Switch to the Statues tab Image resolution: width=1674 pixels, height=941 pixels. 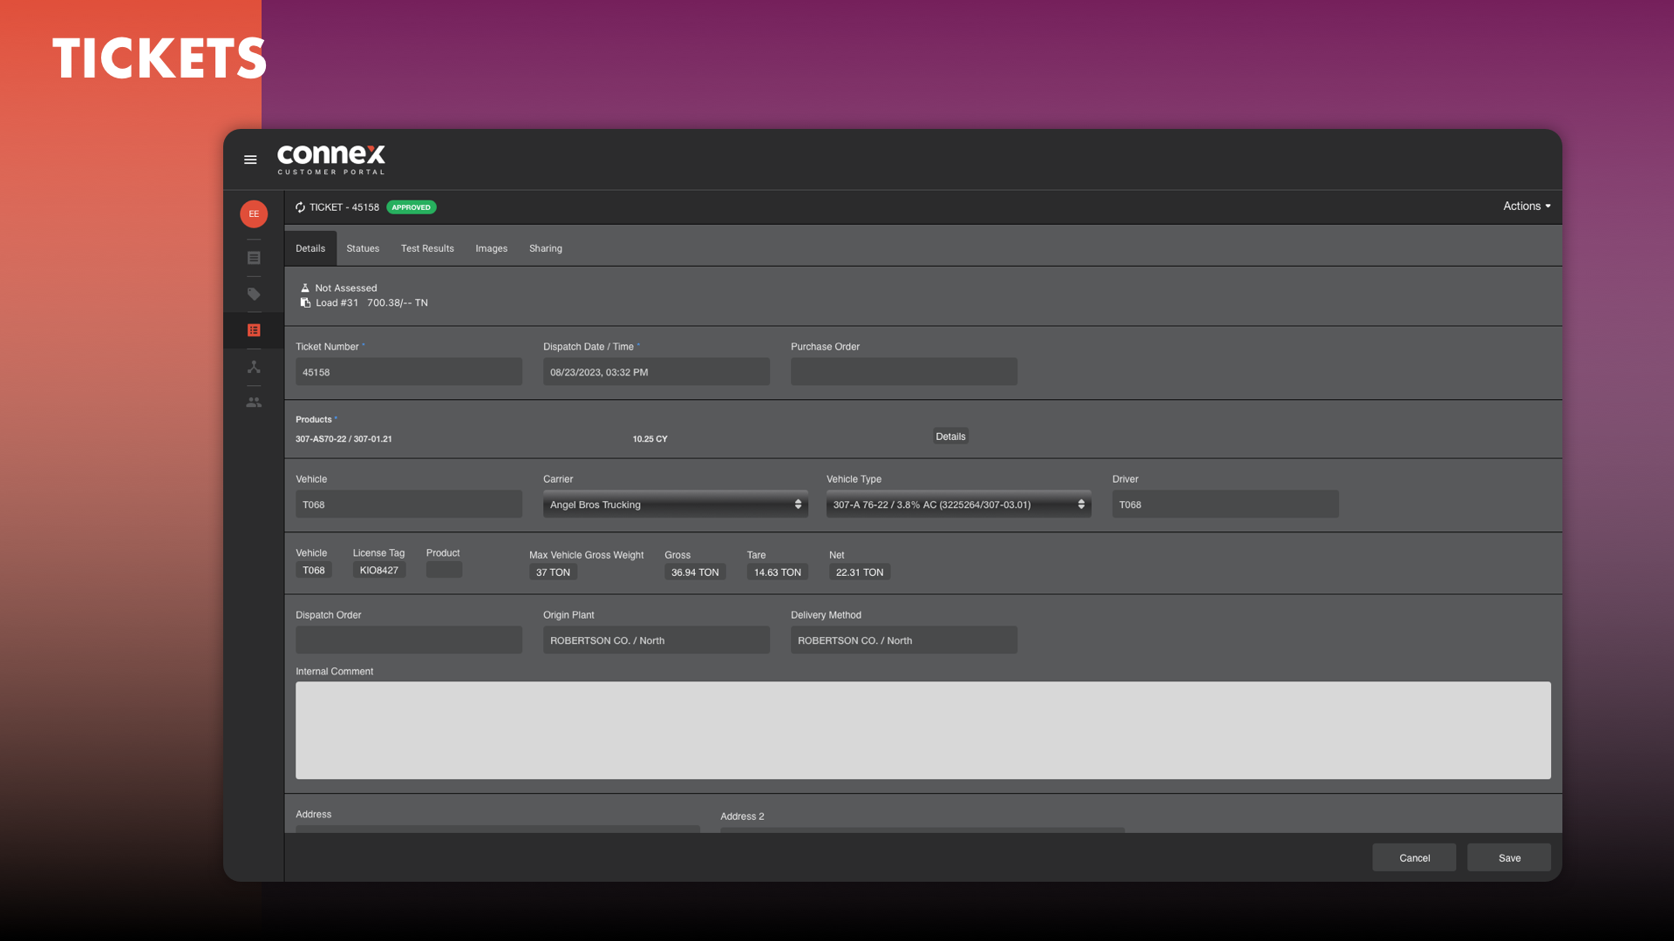coord(363,248)
